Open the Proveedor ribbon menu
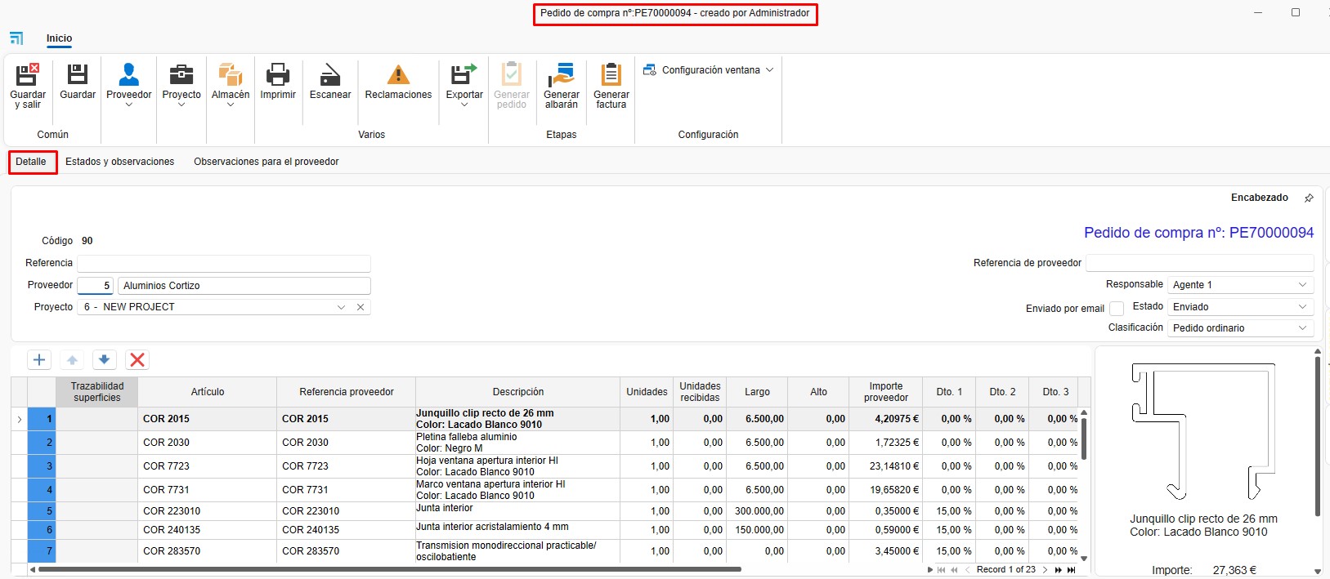1330x579 pixels. 128,86
